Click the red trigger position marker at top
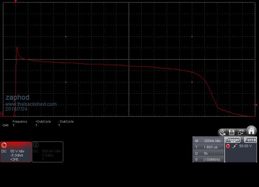The height and width of the screenshot is (187, 259). point(16,2)
